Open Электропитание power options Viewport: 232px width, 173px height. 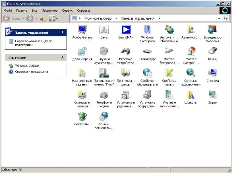(x=82, y=119)
